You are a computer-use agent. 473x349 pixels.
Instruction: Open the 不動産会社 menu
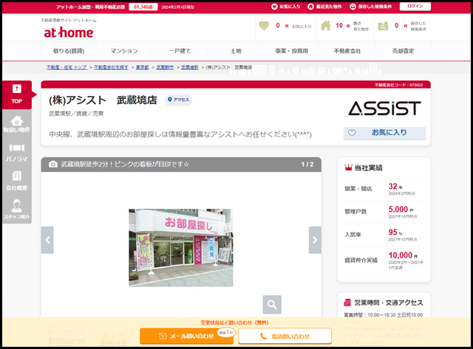tap(347, 51)
